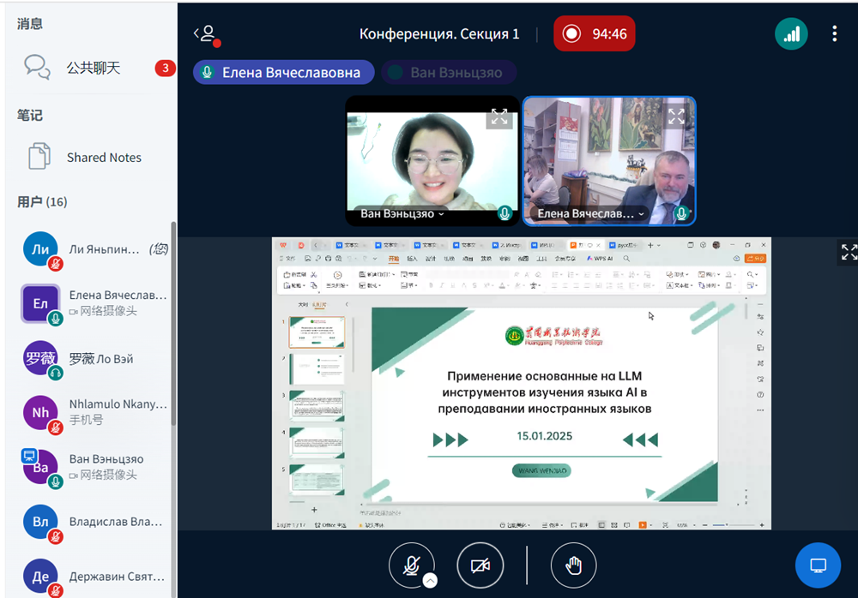Click the user list toggle icon

pos(207,34)
